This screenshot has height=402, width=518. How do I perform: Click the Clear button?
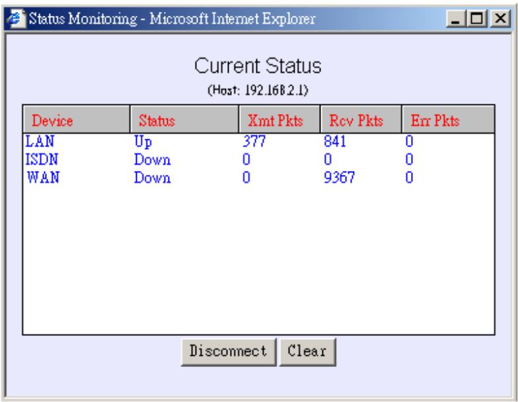(x=308, y=352)
